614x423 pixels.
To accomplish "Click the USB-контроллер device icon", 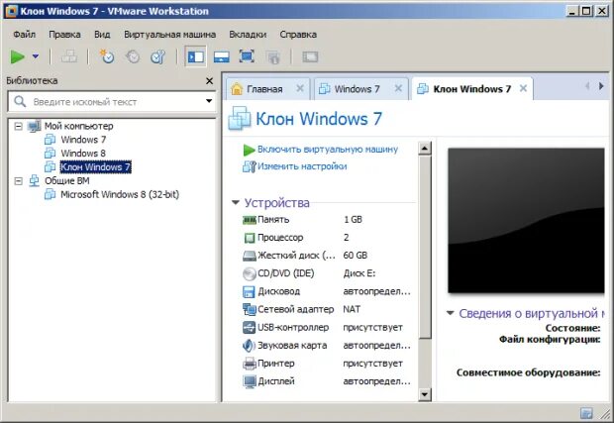I will pos(249,328).
